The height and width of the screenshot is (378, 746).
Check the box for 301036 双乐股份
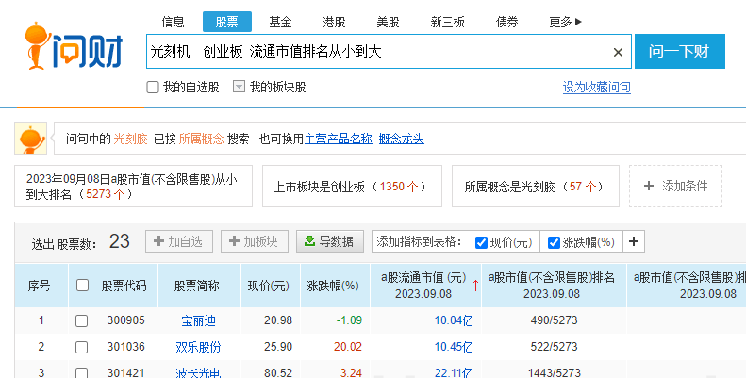[x=81, y=347]
